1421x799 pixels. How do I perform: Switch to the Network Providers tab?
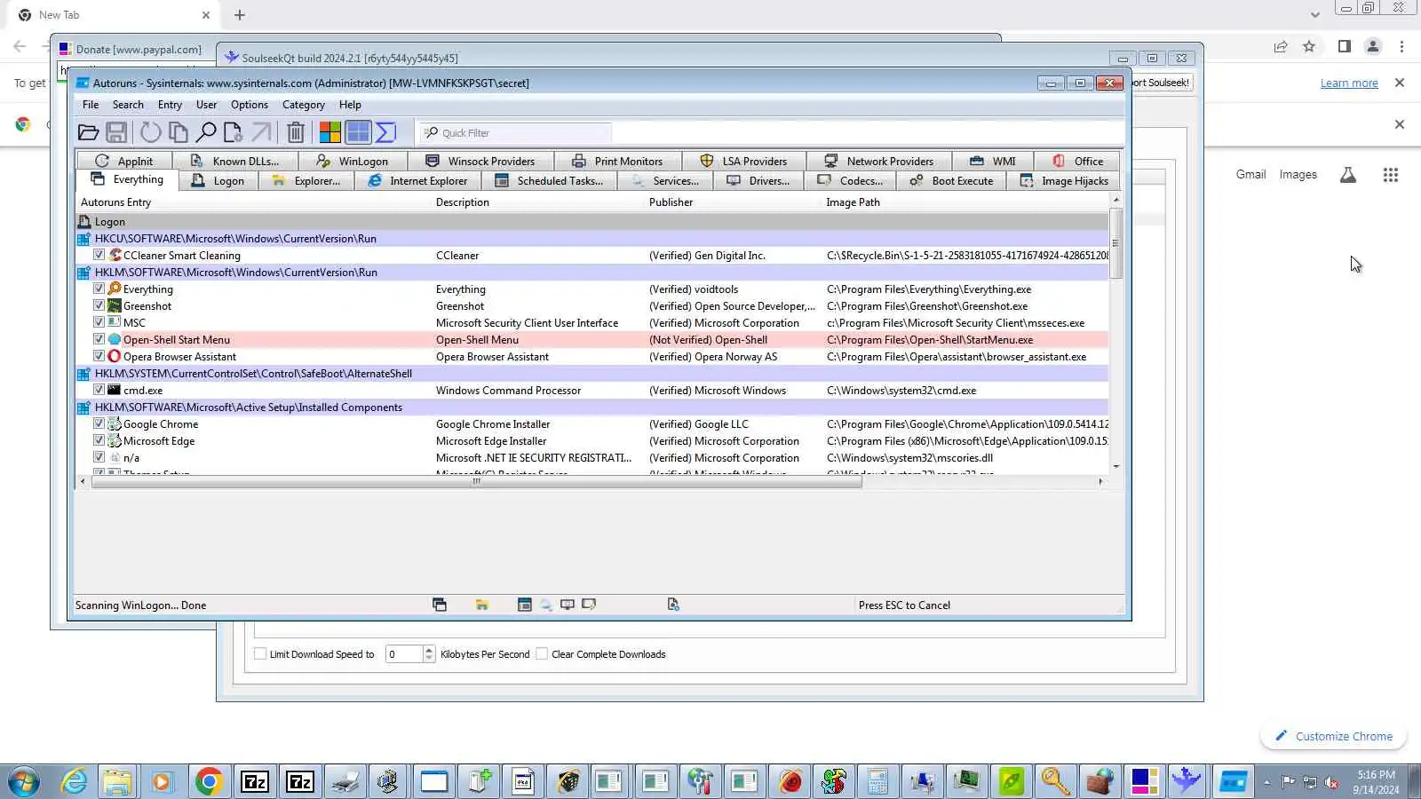pyautogui.click(x=879, y=162)
